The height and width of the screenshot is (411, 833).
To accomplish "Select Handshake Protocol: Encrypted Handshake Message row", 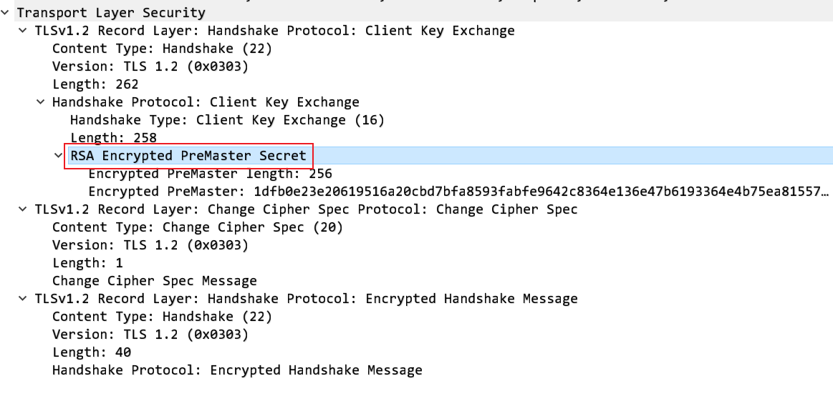I will pyautogui.click(x=237, y=370).
